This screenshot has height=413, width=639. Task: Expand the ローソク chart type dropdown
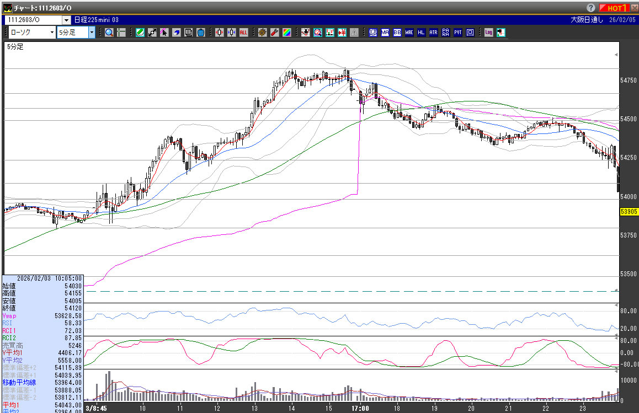[51, 33]
